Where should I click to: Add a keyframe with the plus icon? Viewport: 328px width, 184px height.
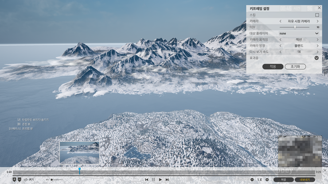(x=14, y=180)
